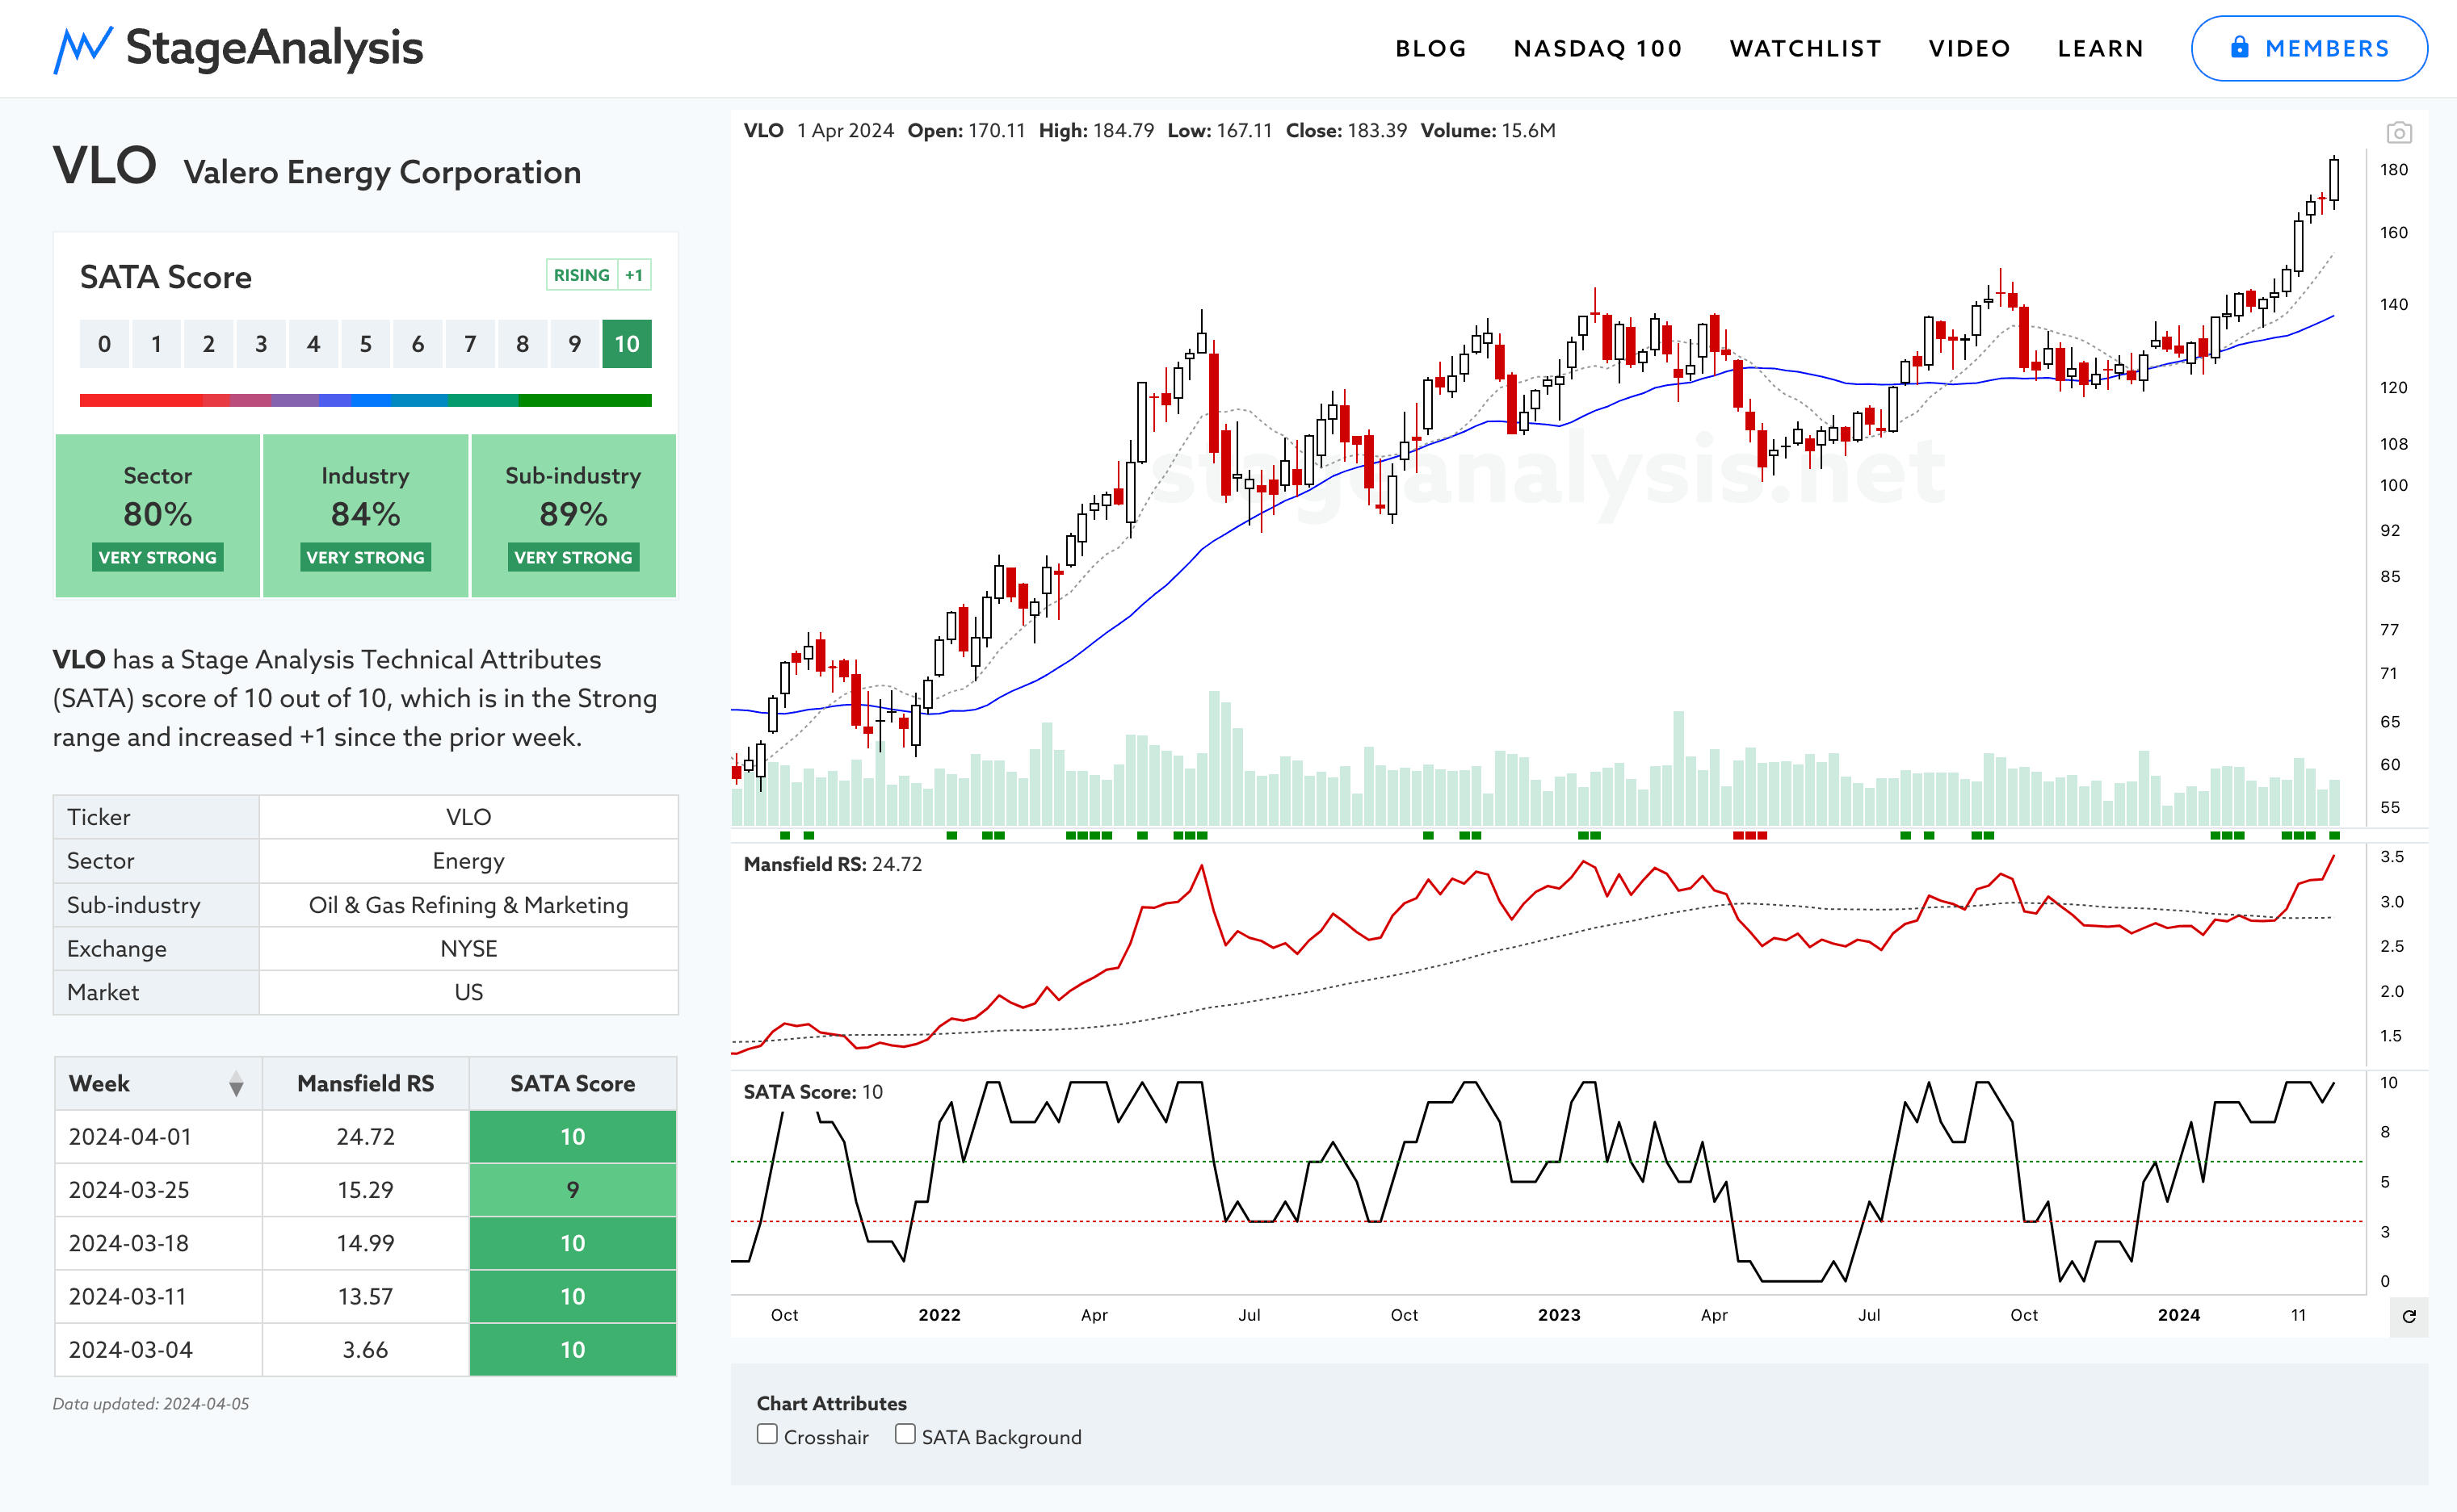Image resolution: width=2457 pixels, height=1512 pixels.
Task: Click the Members button
Action: click(x=2309, y=48)
